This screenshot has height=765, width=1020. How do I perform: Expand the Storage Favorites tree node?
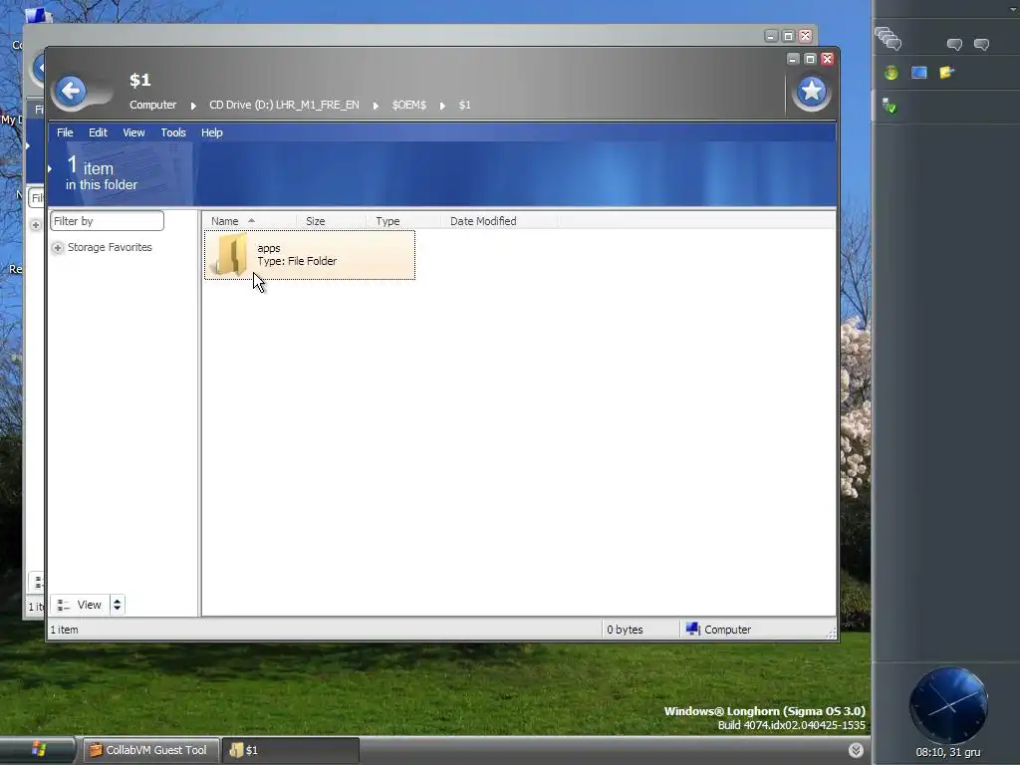coord(58,248)
